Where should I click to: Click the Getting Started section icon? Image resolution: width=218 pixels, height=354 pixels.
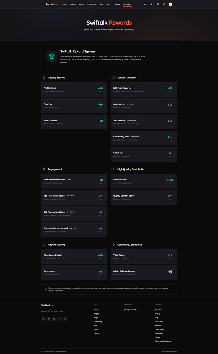pos(44,78)
